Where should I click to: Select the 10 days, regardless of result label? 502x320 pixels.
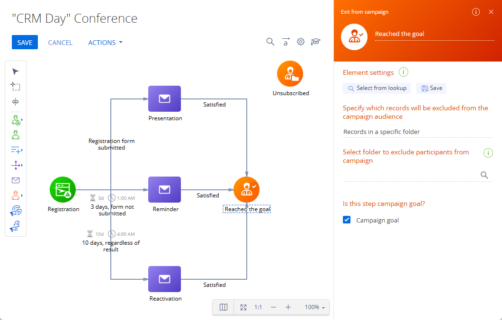(111, 246)
